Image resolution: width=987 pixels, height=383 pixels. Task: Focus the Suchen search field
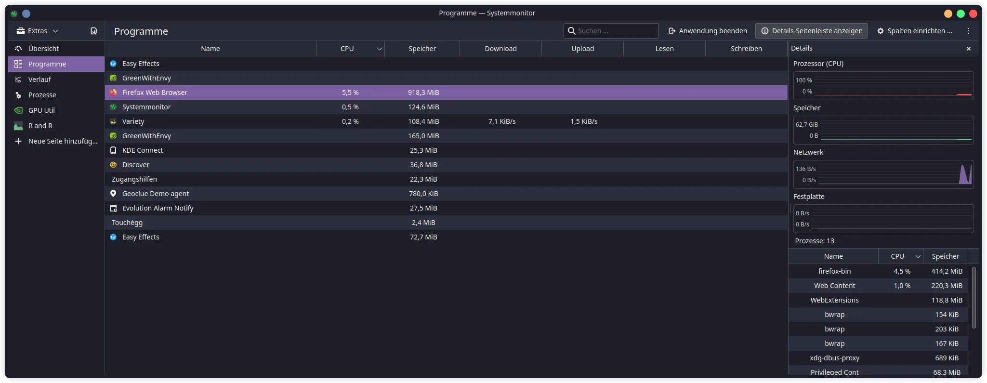tap(611, 31)
